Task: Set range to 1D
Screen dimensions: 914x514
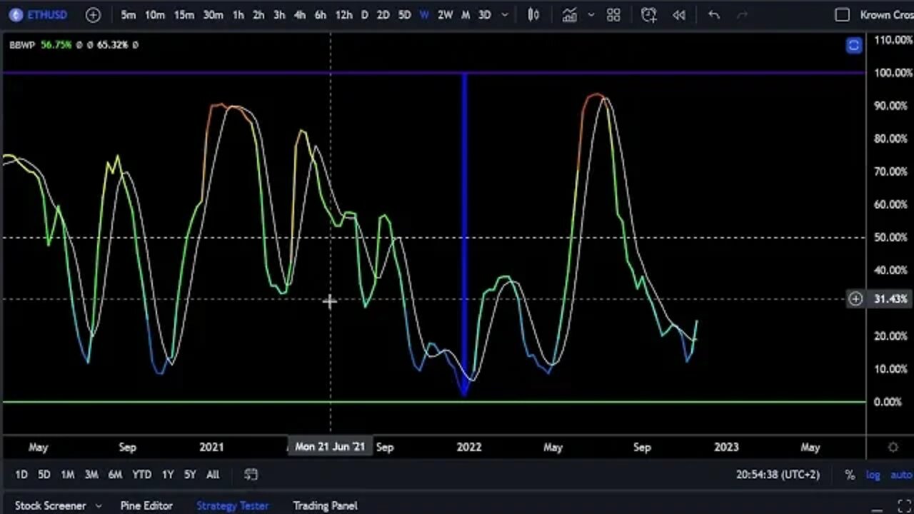Action: [x=21, y=474]
